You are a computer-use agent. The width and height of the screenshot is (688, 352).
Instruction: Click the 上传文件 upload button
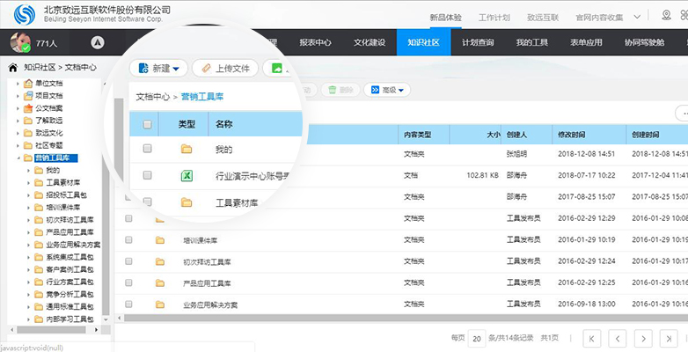pyautogui.click(x=225, y=68)
